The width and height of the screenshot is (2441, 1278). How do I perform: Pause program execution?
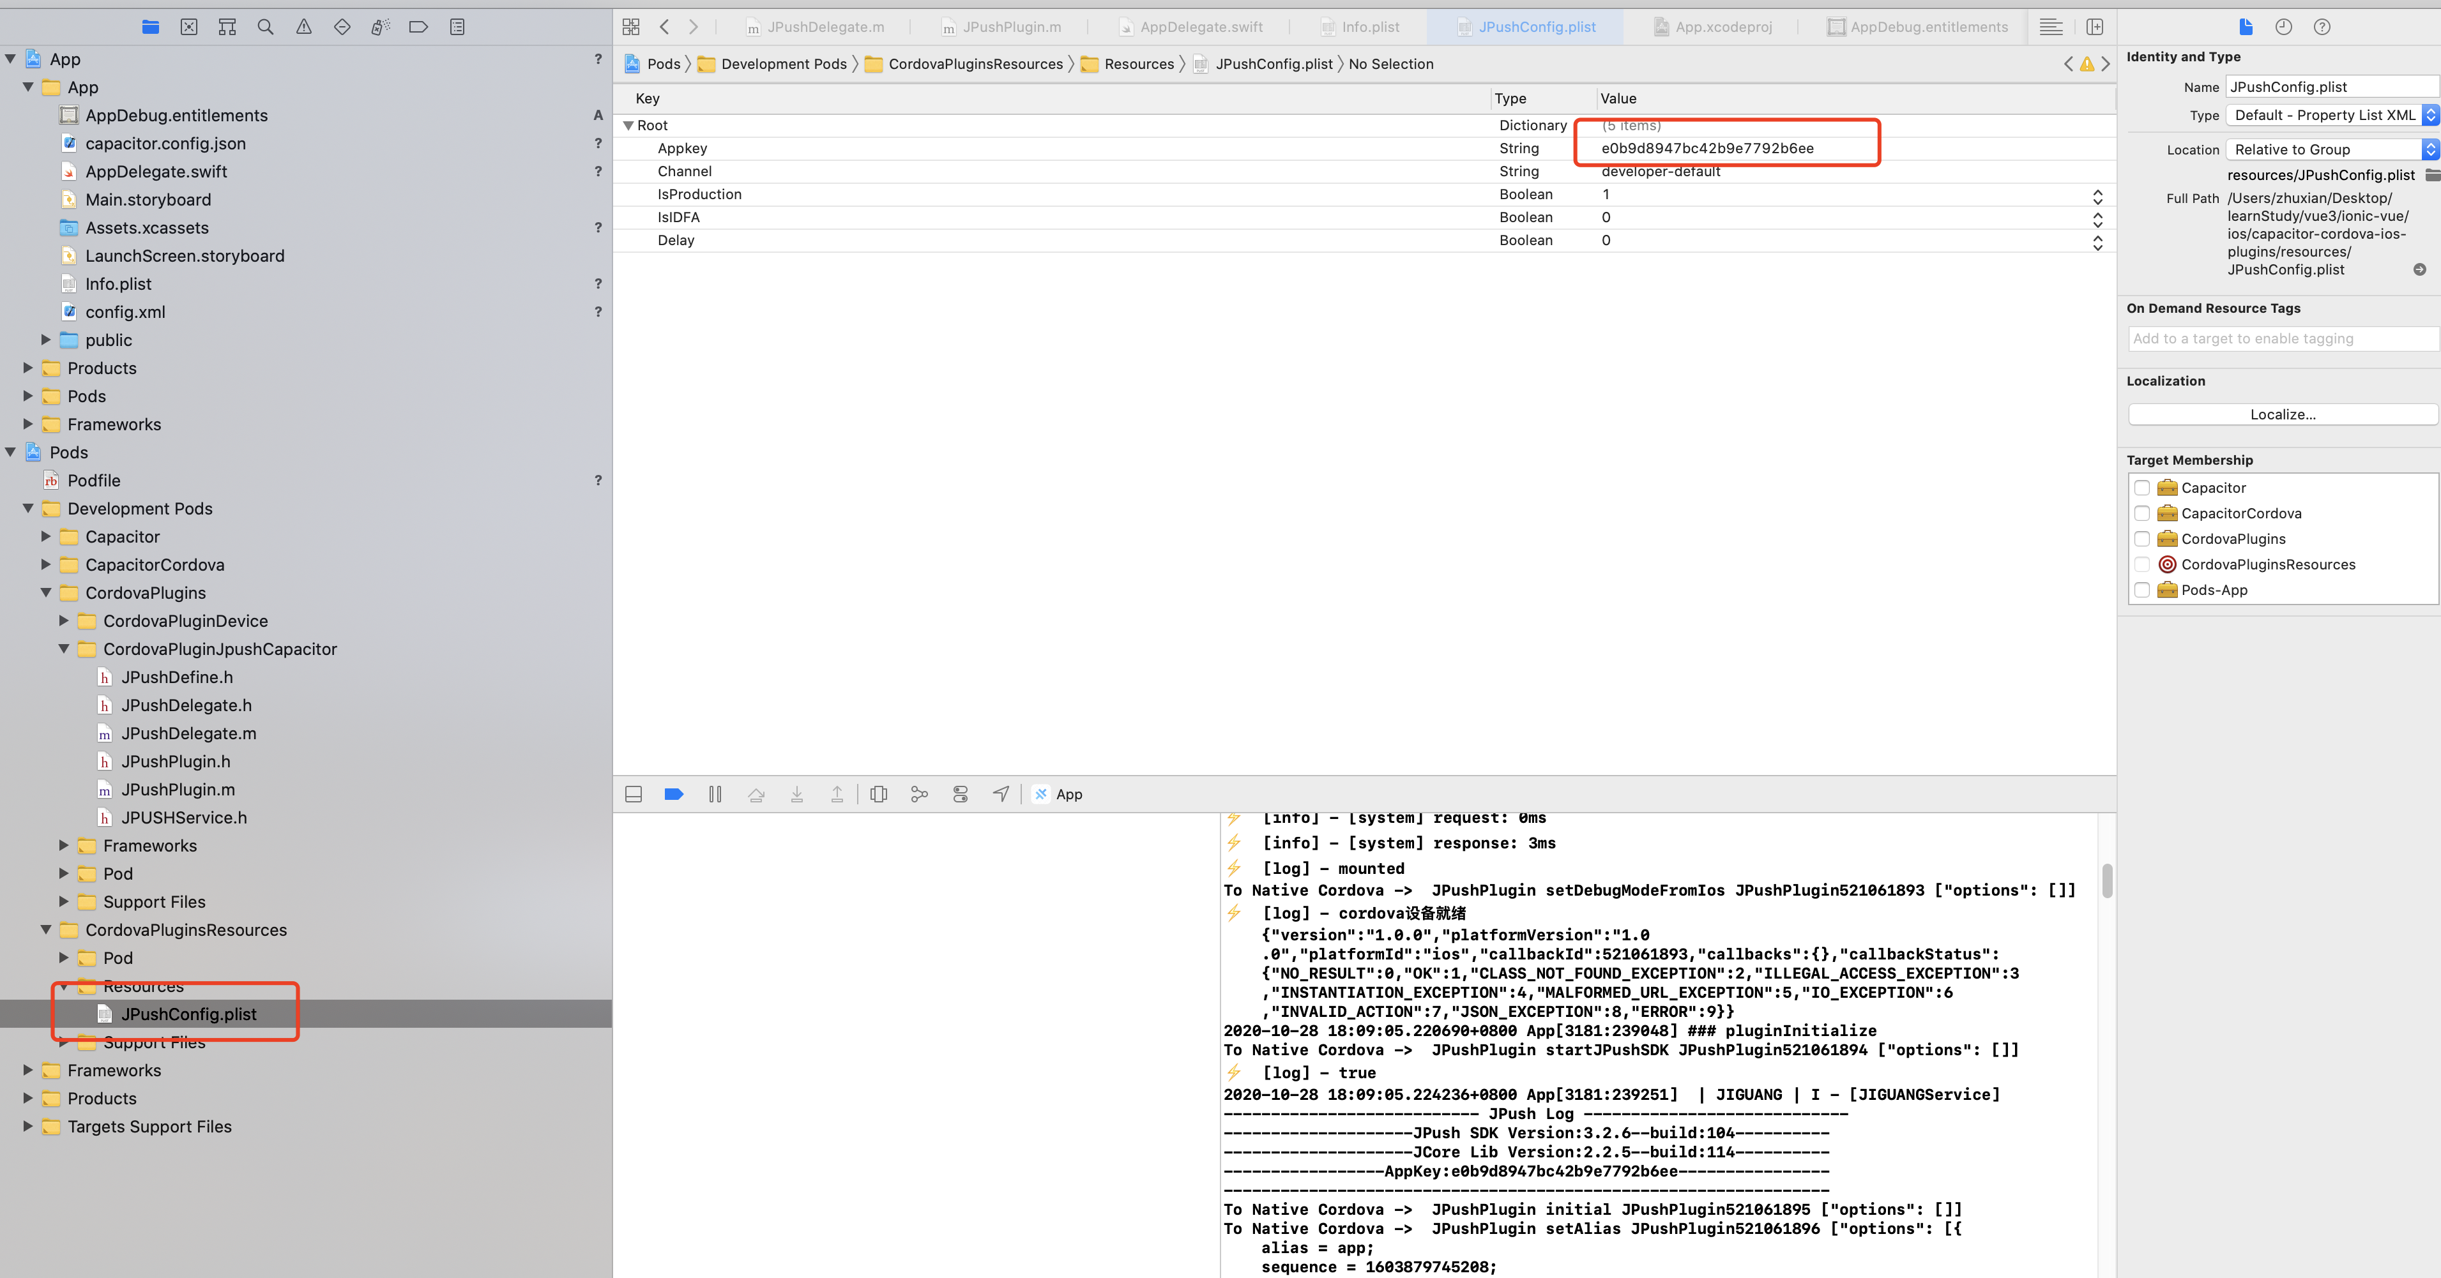pyautogui.click(x=715, y=794)
